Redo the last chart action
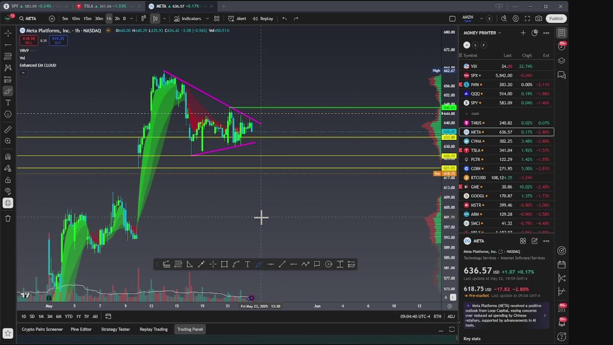613x345 pixels. [296, 19]
